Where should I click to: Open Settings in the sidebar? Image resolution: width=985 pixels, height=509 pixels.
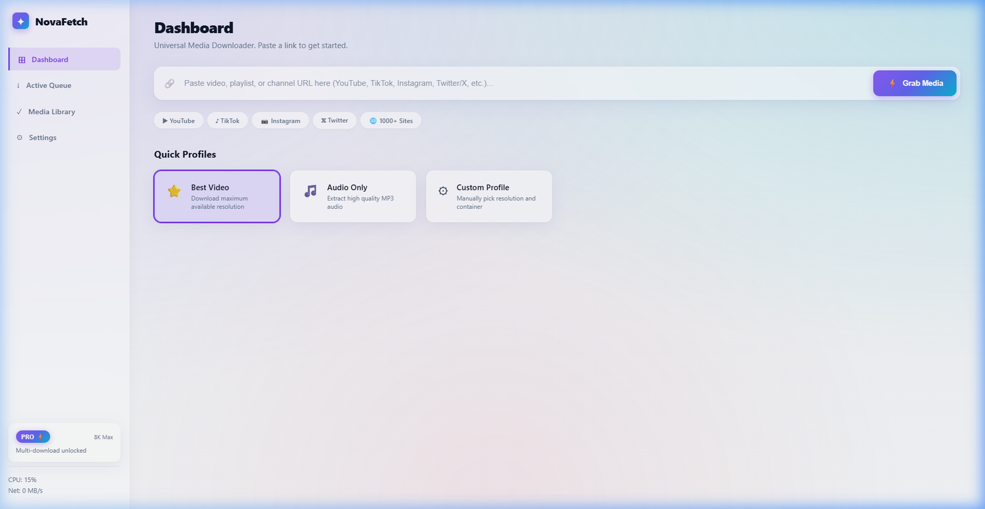point(65,138)
